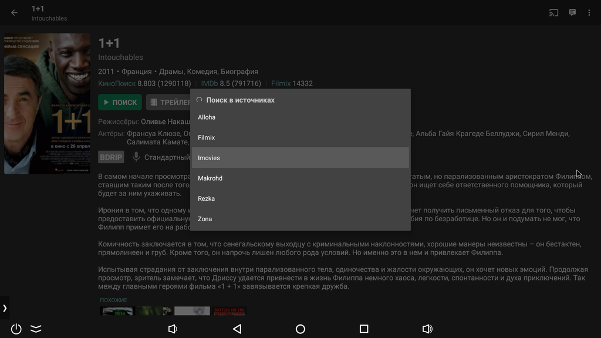
Task: Click the BDRIP quality badge
Action: coord(111,157)
